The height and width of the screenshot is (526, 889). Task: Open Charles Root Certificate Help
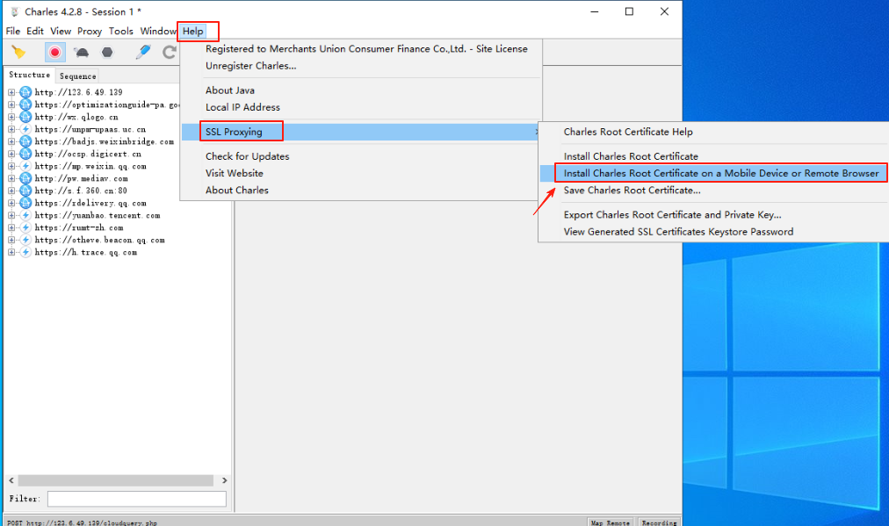click(x=628, y=132)
